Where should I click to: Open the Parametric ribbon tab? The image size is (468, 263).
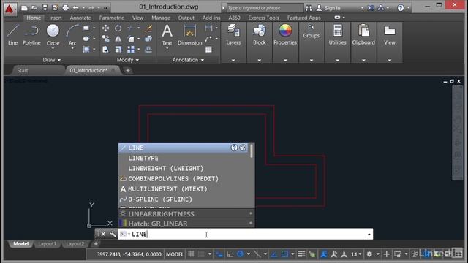tap(112, 18)
